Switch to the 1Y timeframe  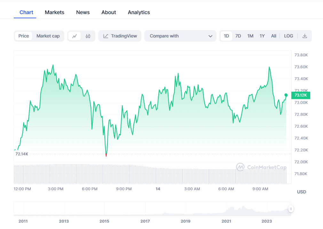262,36
